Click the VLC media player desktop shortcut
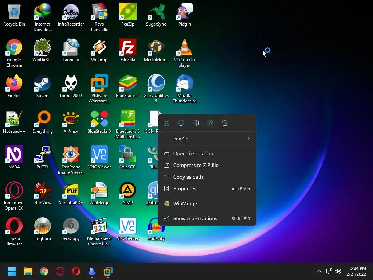 point(185,53)
